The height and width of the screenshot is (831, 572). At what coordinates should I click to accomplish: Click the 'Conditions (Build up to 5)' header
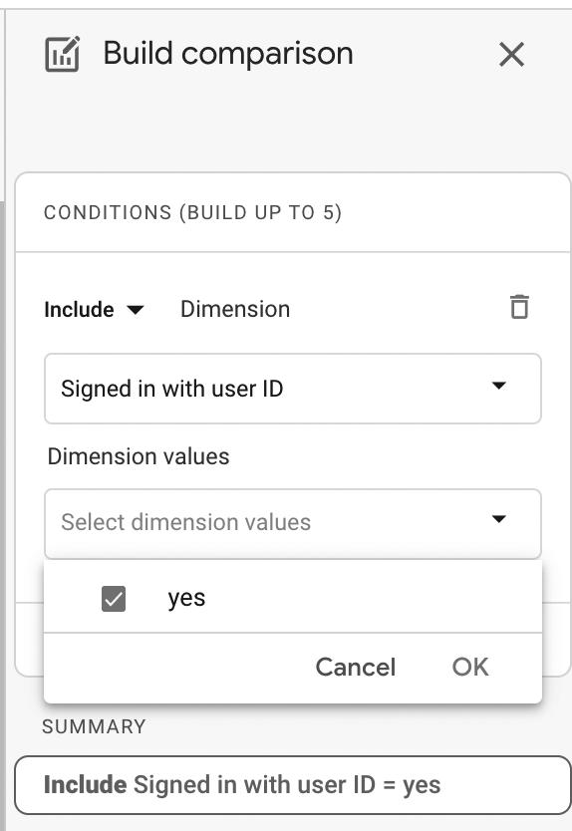(192, 212)
